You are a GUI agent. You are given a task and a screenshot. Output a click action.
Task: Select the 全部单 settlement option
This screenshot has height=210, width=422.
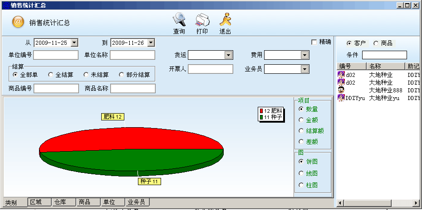click(15, 75)
